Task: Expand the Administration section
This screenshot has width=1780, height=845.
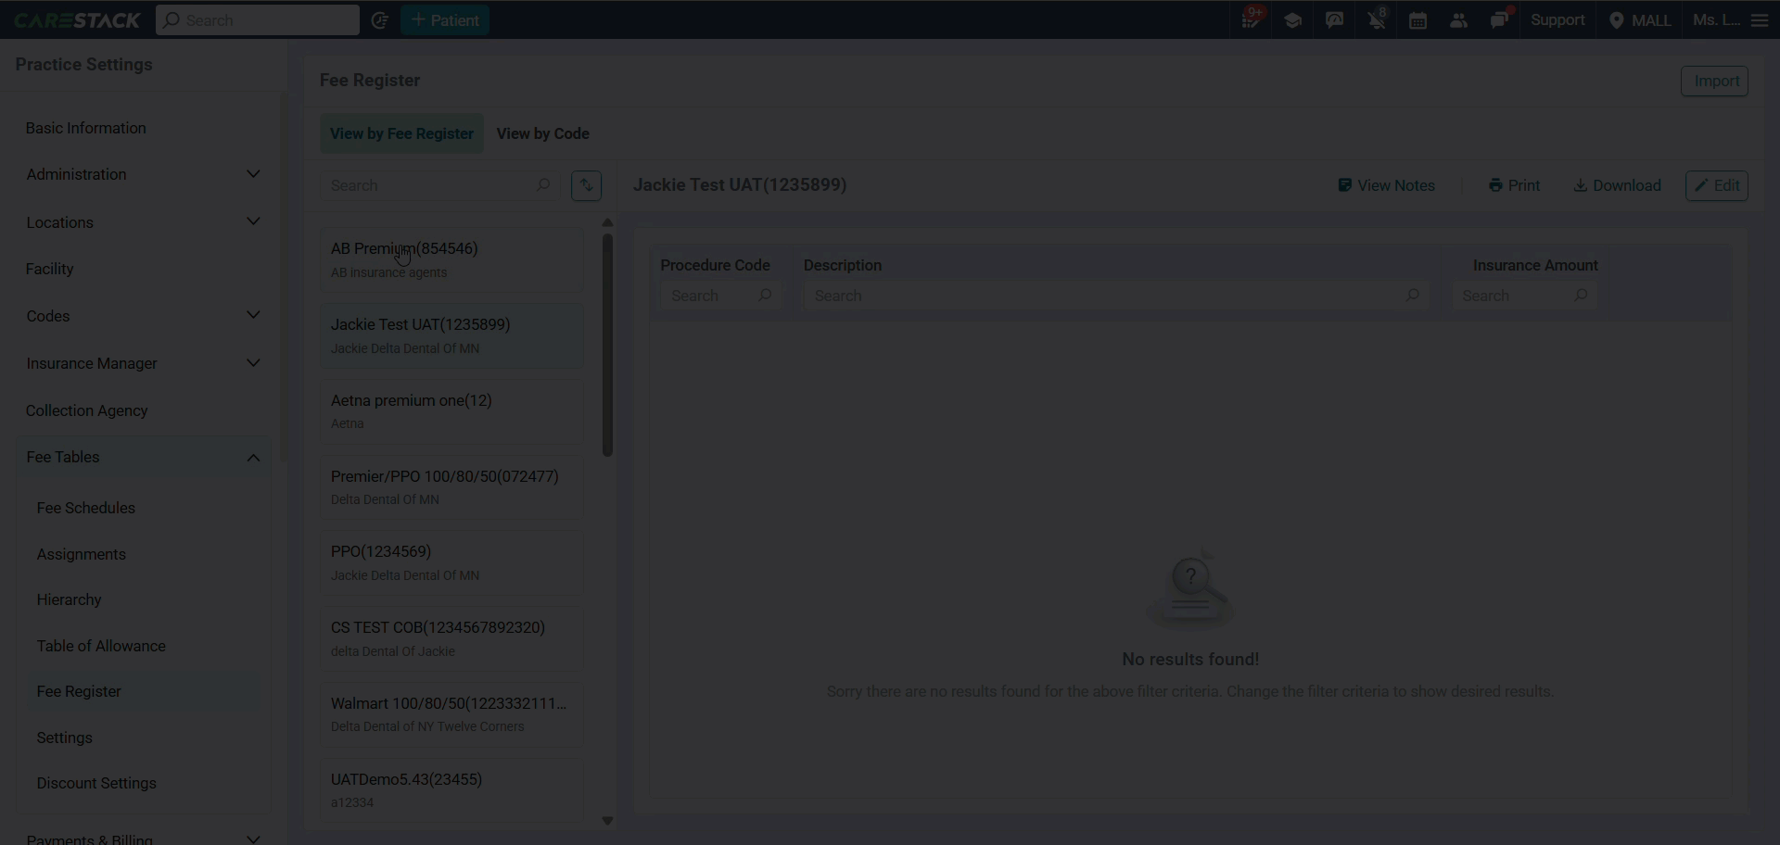Action: (143, 174)
